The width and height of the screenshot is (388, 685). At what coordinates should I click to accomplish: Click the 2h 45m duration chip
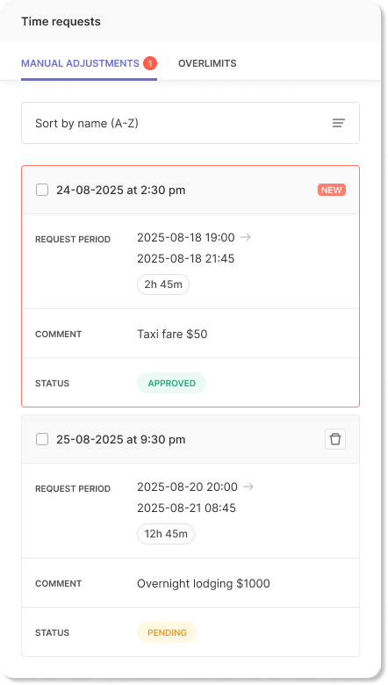tap(163, 285)
